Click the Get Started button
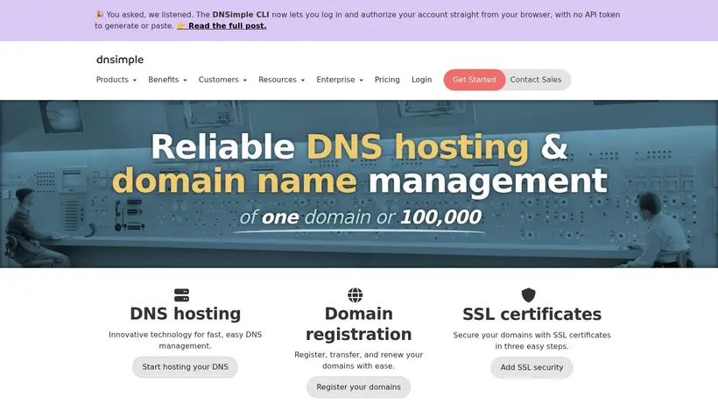718x404 pixels. click(x=475, y=80)
